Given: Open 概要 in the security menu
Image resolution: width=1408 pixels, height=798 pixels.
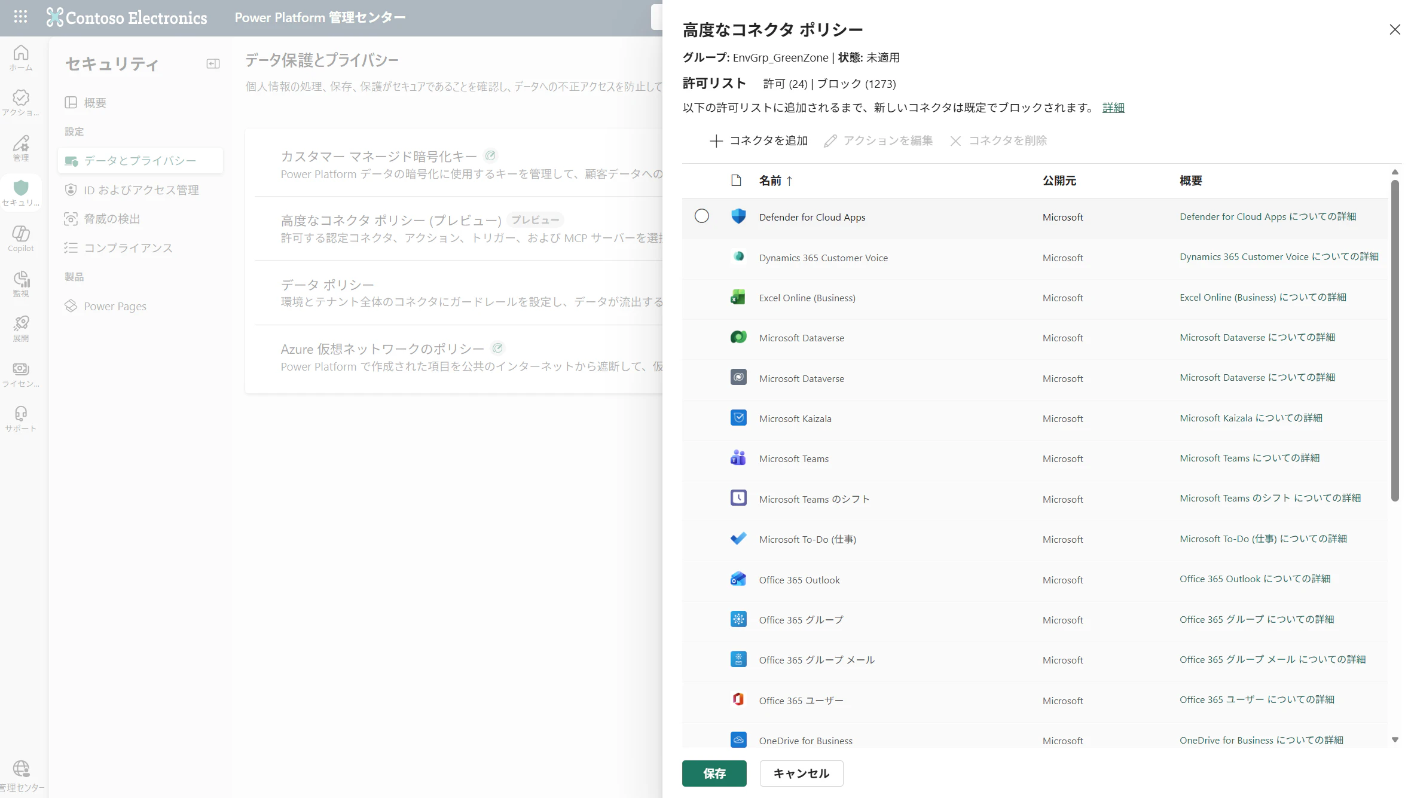Looking at the screenshot, I should tap(141, 103).
